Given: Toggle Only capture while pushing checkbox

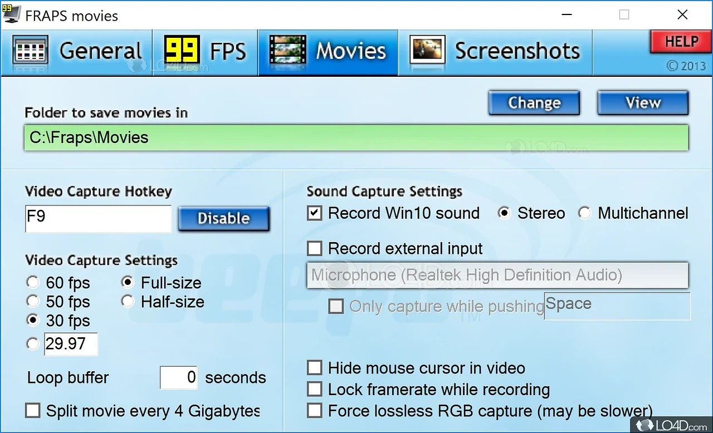Looking at the screenshot, I should coord(336,306).
